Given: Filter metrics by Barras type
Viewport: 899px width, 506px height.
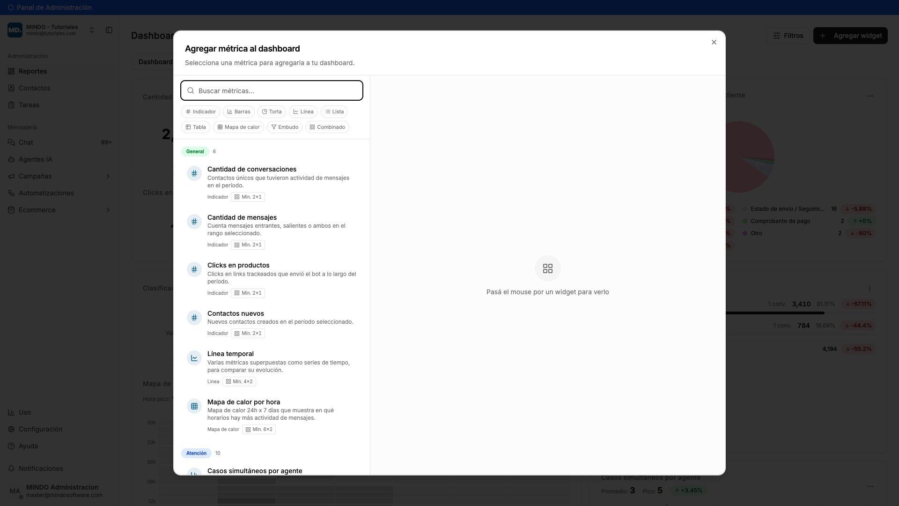Looking at the screenshot, I should pos(239,112).
